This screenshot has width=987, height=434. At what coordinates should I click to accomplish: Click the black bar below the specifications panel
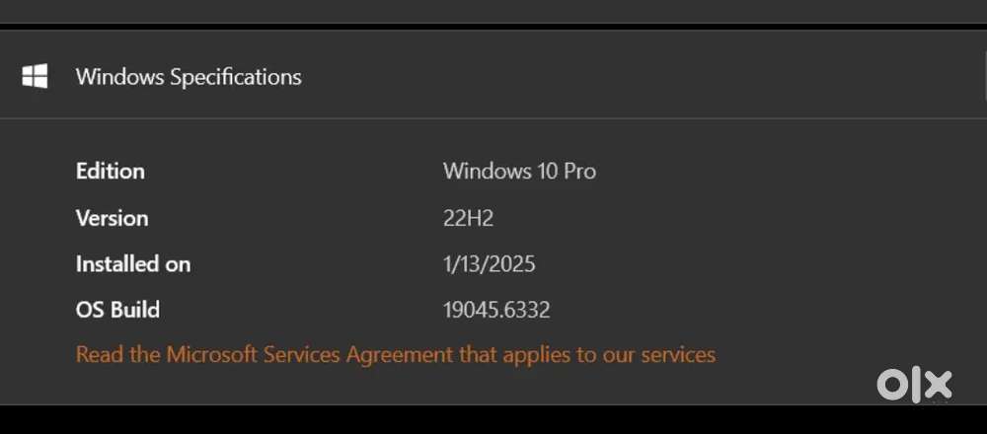[493, 420]
